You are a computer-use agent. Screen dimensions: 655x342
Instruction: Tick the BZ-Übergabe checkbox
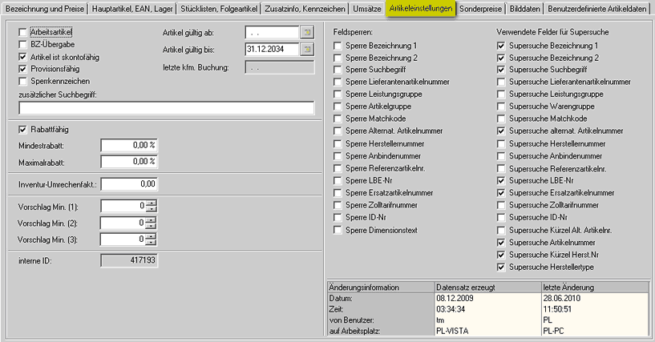pos(22,44)
